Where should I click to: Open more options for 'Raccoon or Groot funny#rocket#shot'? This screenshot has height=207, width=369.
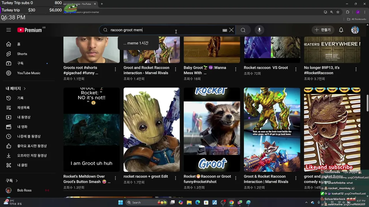click(236, 178)
